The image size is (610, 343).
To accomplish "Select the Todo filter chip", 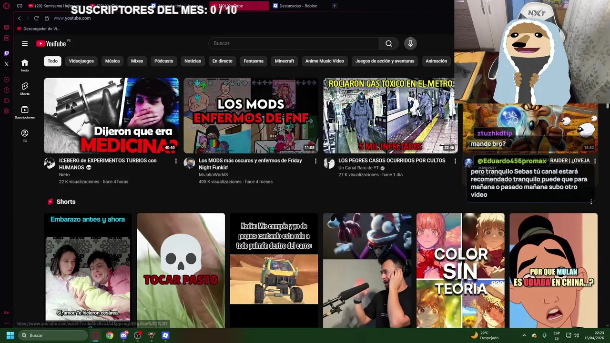I will pos(52,61).
